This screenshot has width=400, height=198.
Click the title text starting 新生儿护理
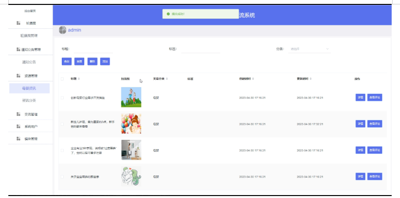click(x=93, y=124)
